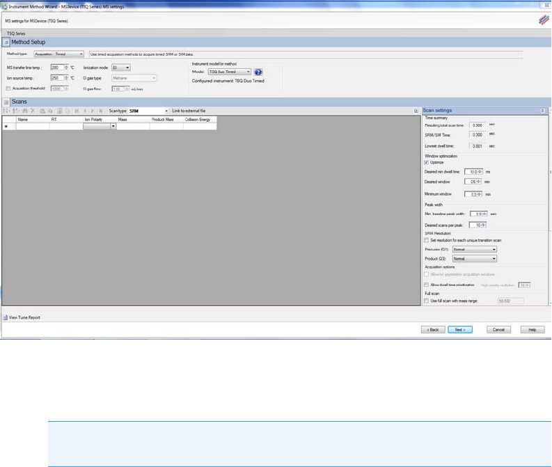Click the previous record arrow icon

[85, 111]
